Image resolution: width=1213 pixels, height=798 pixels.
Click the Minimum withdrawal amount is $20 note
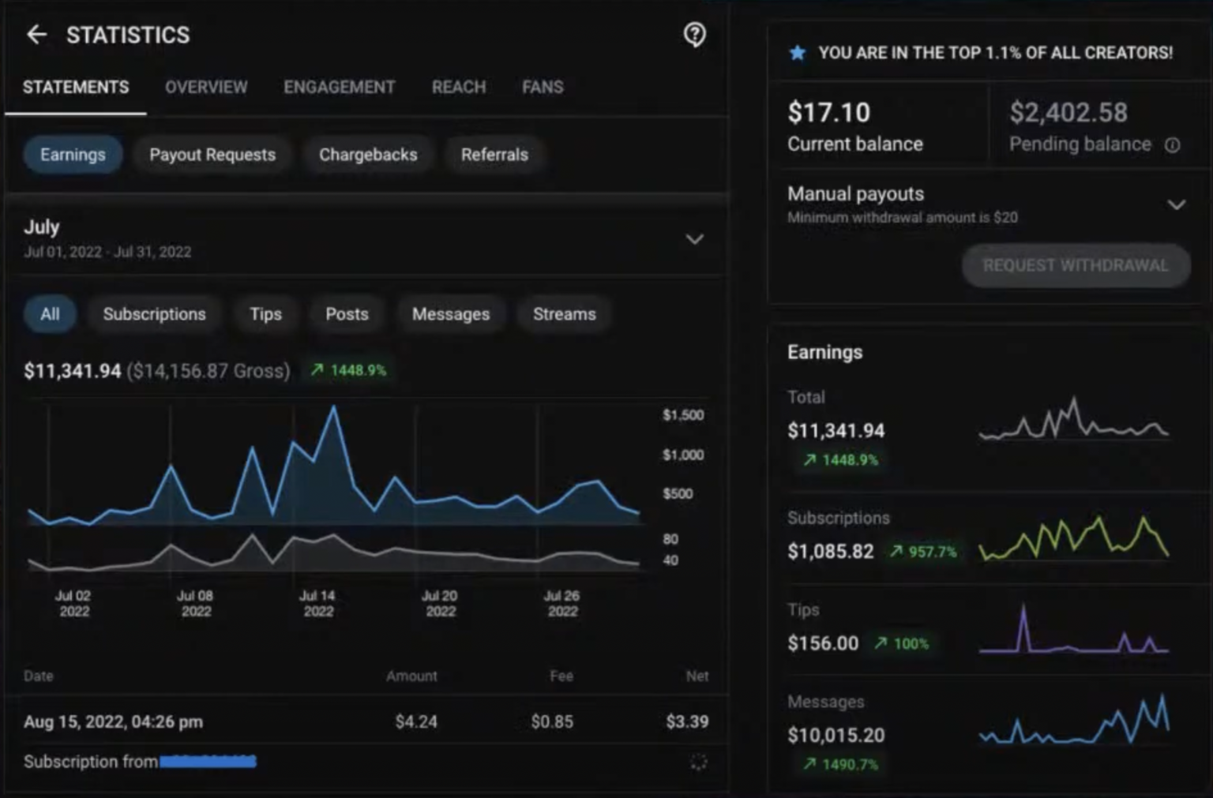point(903,217)
